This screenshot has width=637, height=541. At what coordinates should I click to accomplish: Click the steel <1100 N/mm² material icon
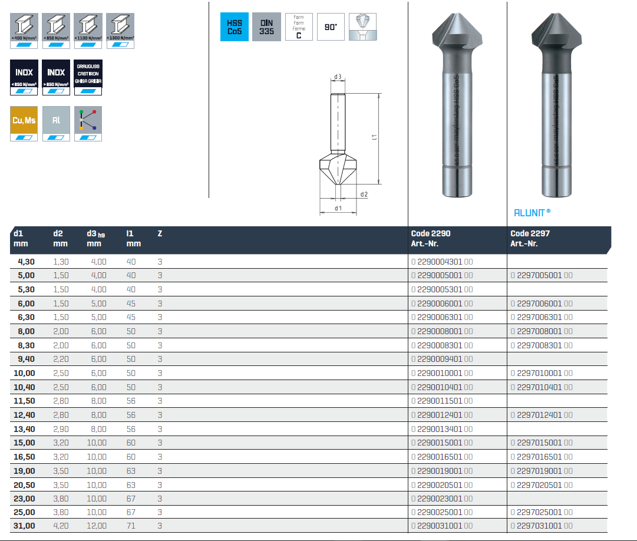click(x=88, y=30)
